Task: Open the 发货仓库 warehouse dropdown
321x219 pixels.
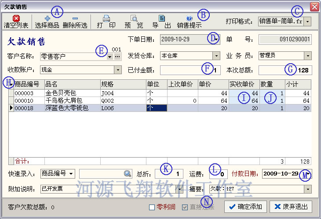Action: (x=216, y=56)
